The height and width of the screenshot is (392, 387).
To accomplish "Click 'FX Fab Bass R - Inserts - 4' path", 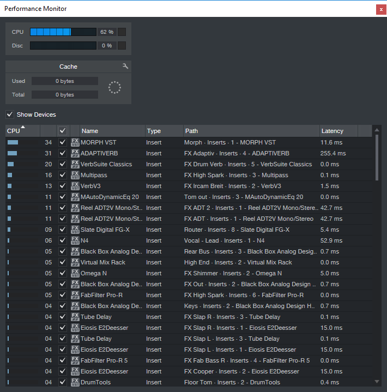I will 247,360.
